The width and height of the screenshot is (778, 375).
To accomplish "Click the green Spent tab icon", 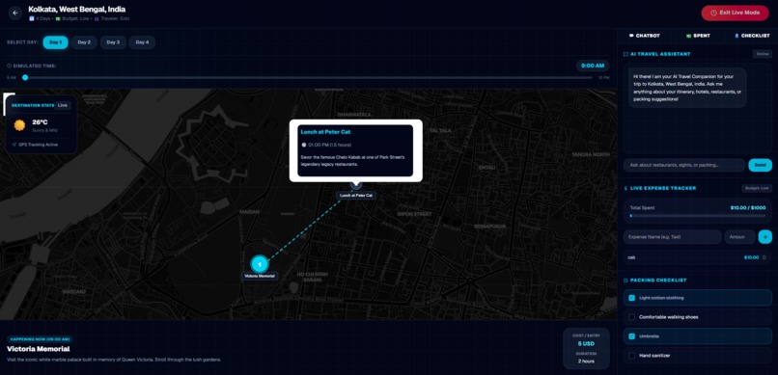I will 688,36.
